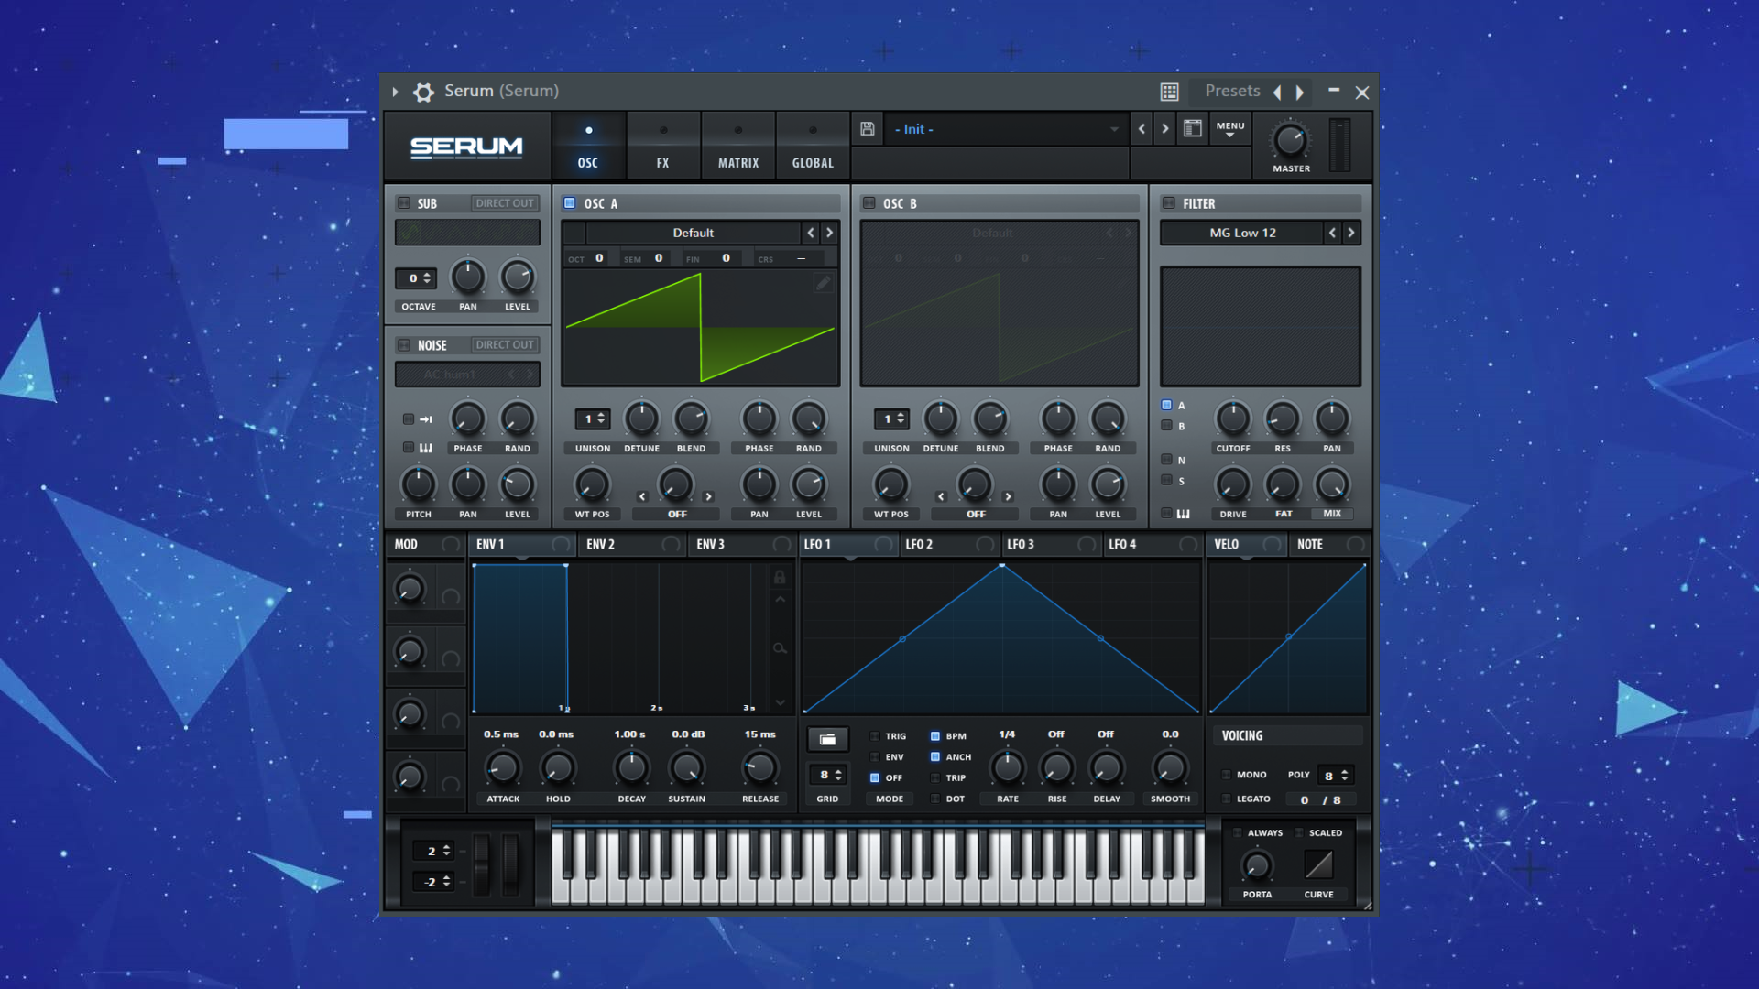Enable the LFO TRIG mode checkbox
The width and height of the screenshot is (1759, 989).
tap(875, 736)
